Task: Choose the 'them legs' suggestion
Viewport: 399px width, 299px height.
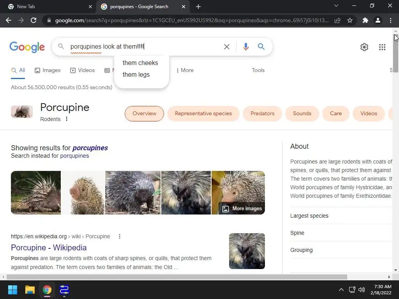Action: click(x=136, y=74)
